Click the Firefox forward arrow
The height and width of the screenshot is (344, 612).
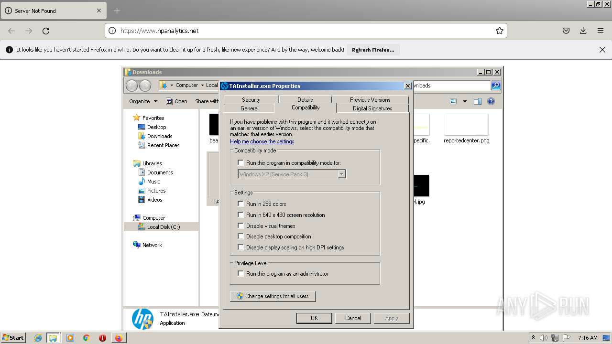(x=29, y=31)
